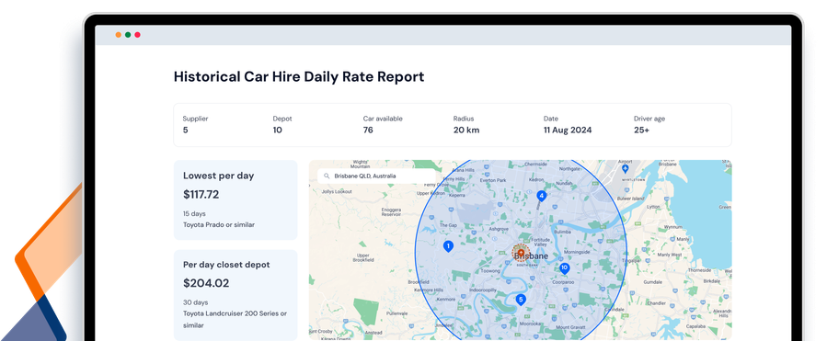
Task: Click Gumdale label on map
Action: 652,282
